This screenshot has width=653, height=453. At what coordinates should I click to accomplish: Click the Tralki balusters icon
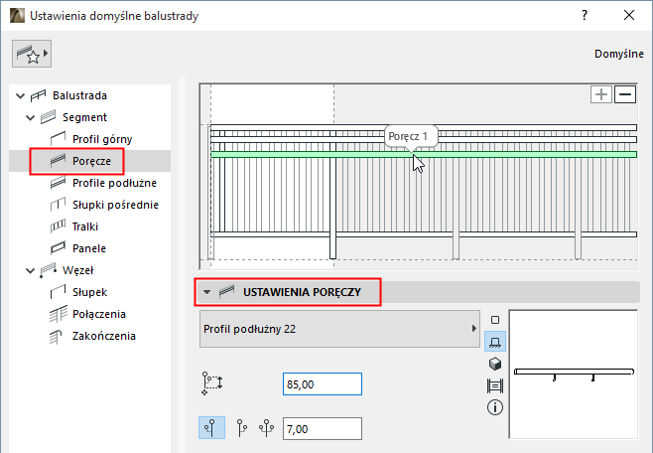click(58, 226)
